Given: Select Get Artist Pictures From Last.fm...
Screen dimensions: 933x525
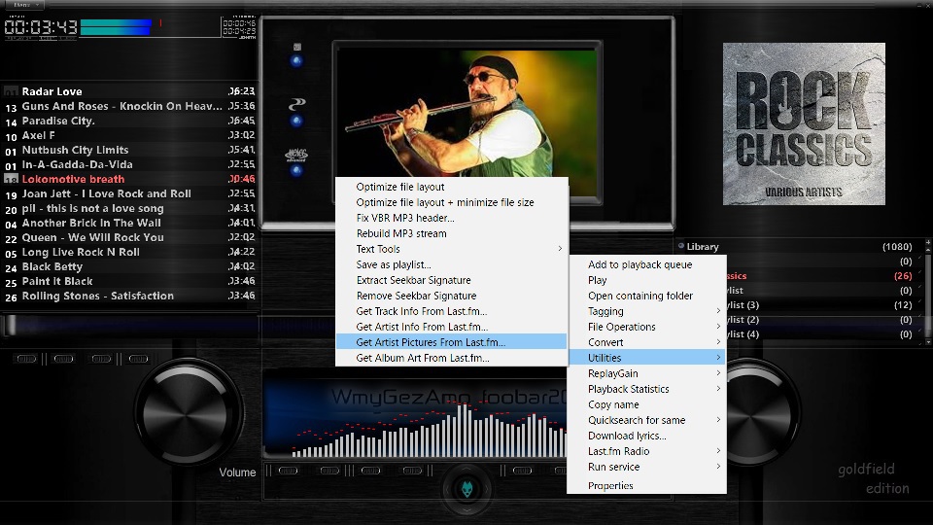Looking at the screenshot, I should (452, 341).
